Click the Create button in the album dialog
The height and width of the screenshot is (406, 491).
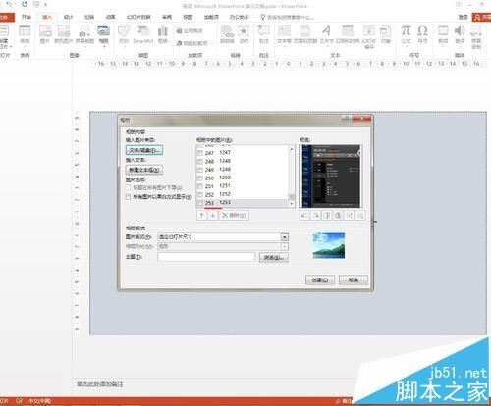(320, 280)
